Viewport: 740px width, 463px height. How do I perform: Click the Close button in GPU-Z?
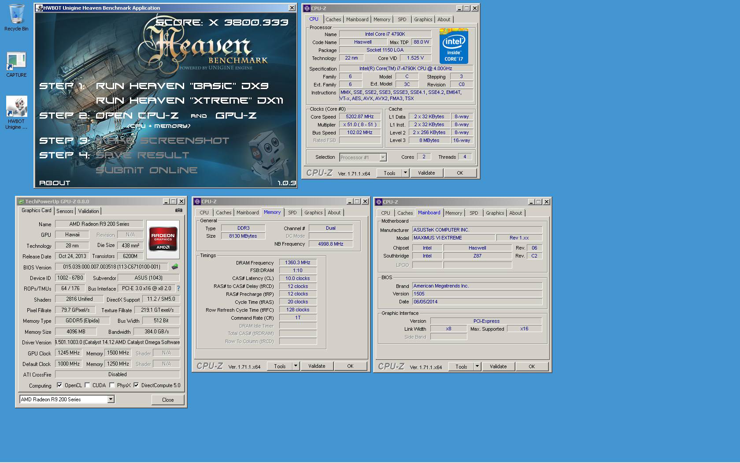pyautogui.click(x=168, y=400)
